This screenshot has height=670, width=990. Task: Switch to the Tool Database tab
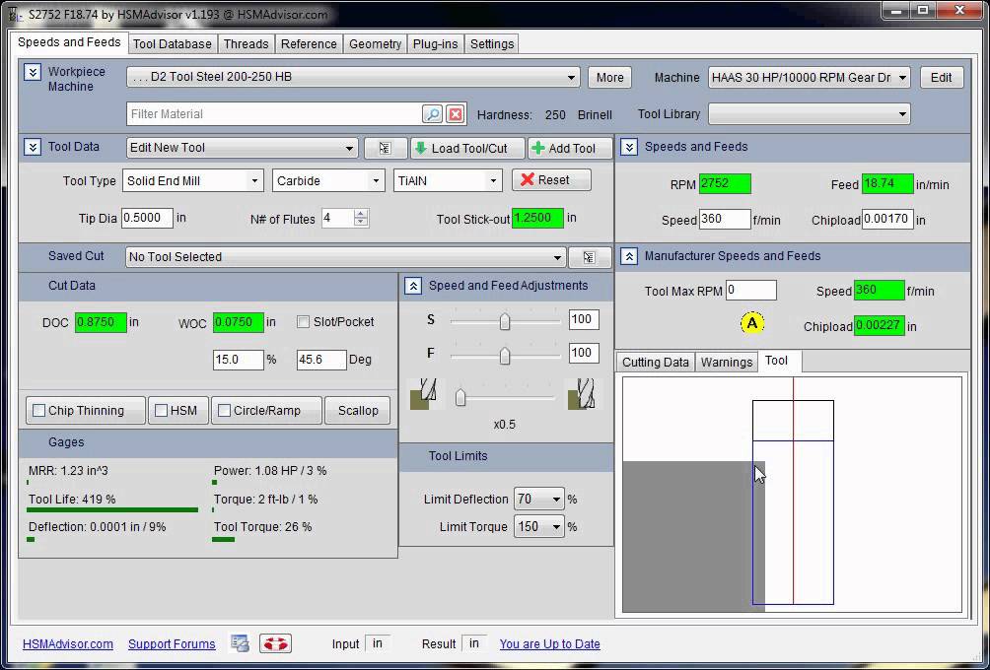[173, 44]
